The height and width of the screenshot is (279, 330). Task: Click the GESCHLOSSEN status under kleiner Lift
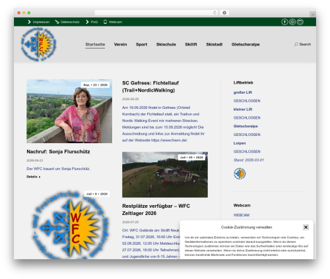[x=247, y=118]
